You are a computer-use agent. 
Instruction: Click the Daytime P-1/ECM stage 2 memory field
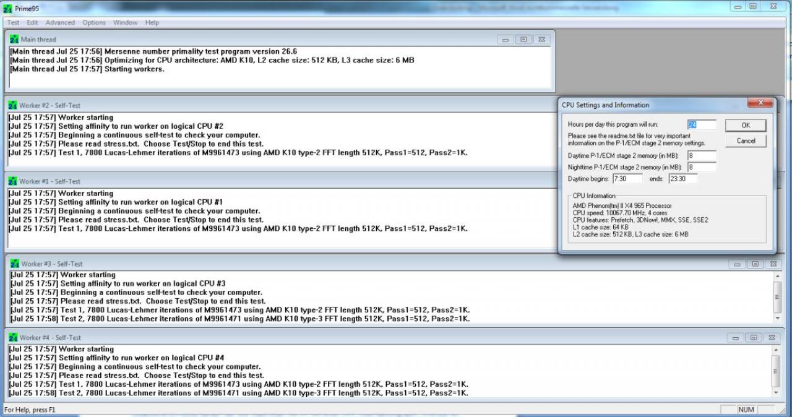702,155
